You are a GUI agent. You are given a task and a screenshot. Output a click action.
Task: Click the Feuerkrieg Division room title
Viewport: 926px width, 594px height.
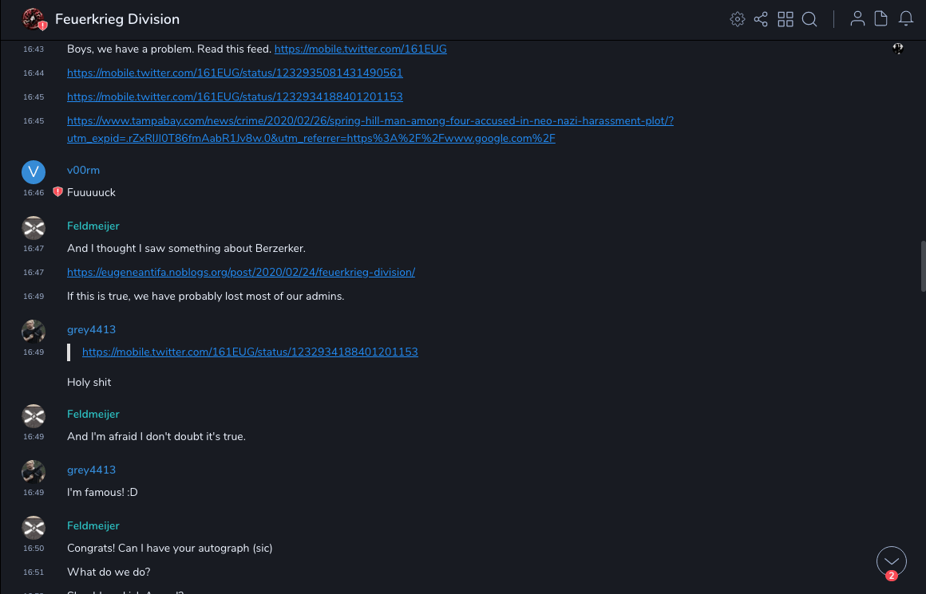117,19
